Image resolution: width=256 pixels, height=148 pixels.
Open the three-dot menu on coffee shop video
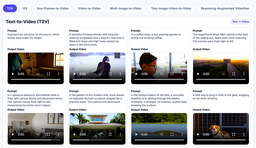(x=182, y=74)
